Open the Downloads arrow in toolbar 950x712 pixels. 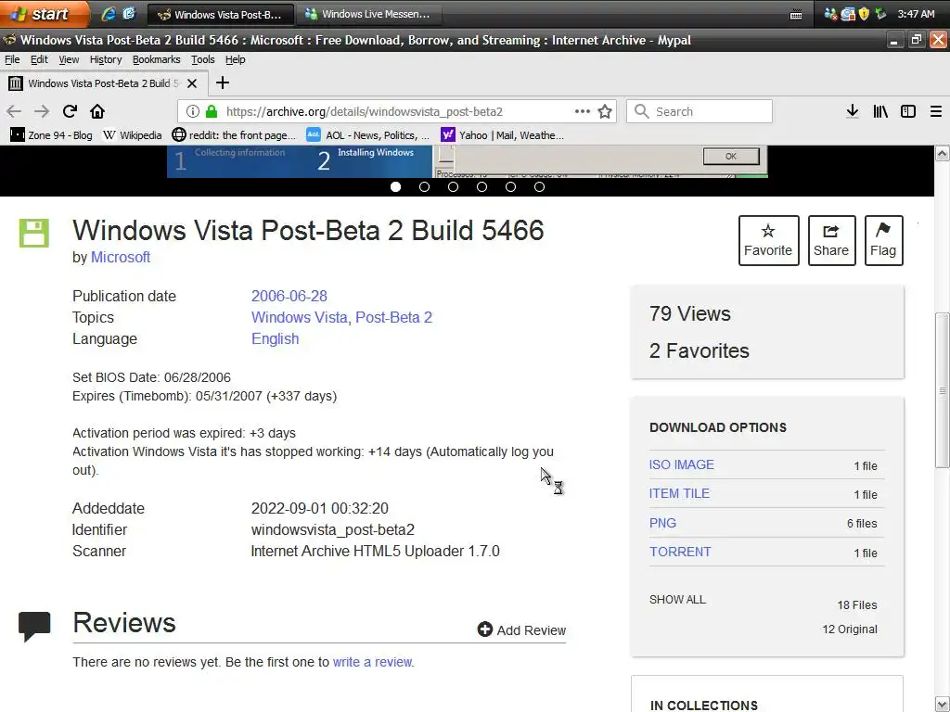[x=853, y=111]
